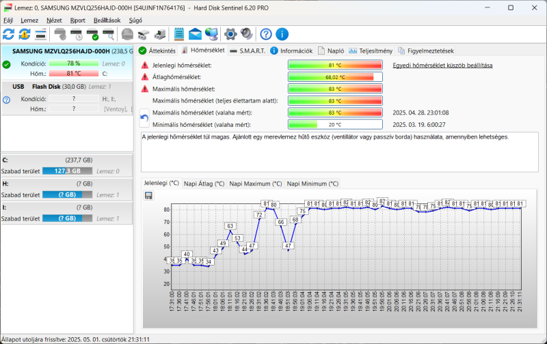Image resolution: width=547 pixels, height=344 pixels.
Task: Click the disk with green checkmark toolbar icon
Action: [x=92, y=34]
